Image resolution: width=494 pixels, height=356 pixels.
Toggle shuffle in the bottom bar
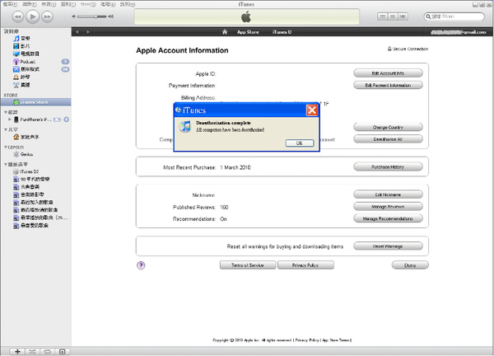pos(32,352)
